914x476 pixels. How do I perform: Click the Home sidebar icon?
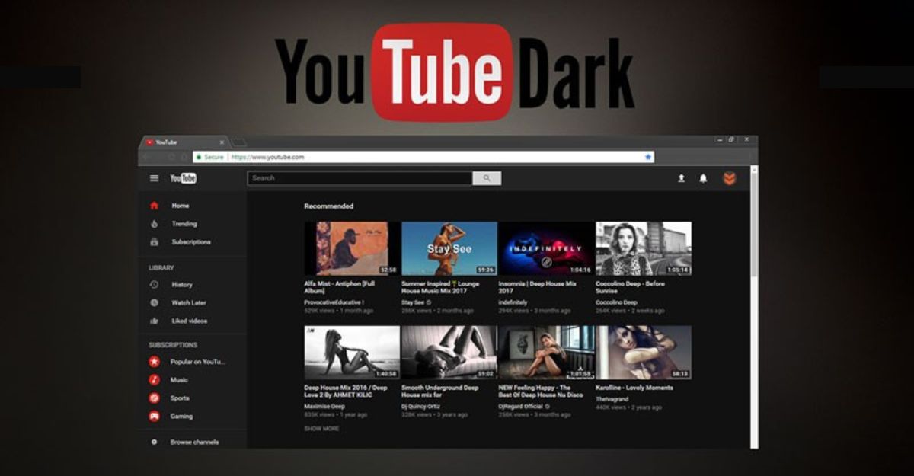pos(154,206)
